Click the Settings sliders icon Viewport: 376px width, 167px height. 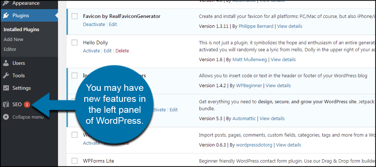[x=6, y=88]
